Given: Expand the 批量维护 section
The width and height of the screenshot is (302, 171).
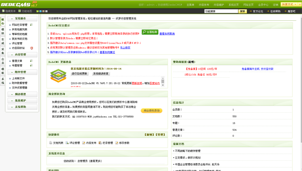Looking at the screenshot, I should (x=22, y=101).
